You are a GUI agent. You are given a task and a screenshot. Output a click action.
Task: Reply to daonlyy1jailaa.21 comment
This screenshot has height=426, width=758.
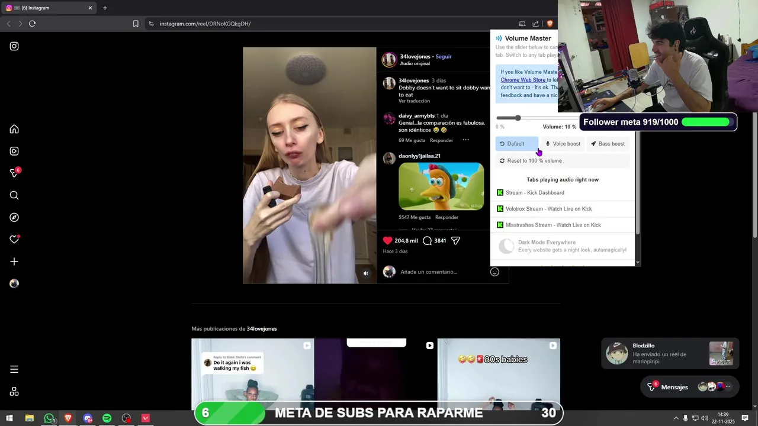point(447,218)
